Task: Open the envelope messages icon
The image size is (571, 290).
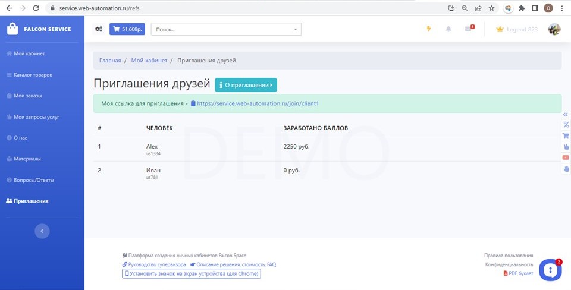Action: point(469,29)
